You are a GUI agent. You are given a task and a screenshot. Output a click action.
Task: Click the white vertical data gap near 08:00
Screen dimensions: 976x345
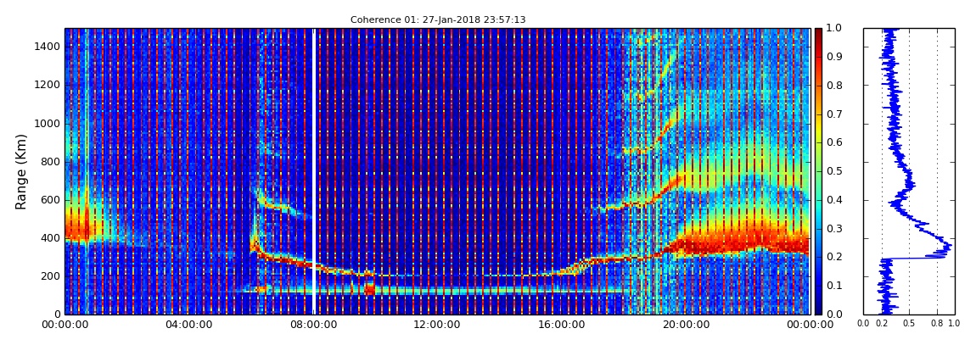[314, 171]
